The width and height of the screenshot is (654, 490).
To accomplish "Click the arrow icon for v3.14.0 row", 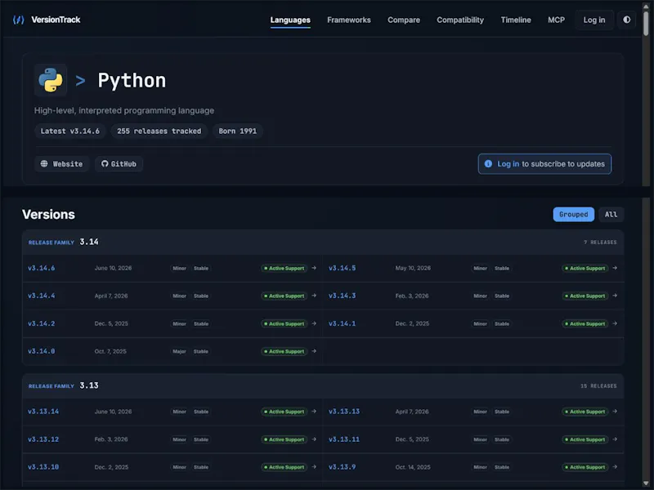I will [314, 351].
